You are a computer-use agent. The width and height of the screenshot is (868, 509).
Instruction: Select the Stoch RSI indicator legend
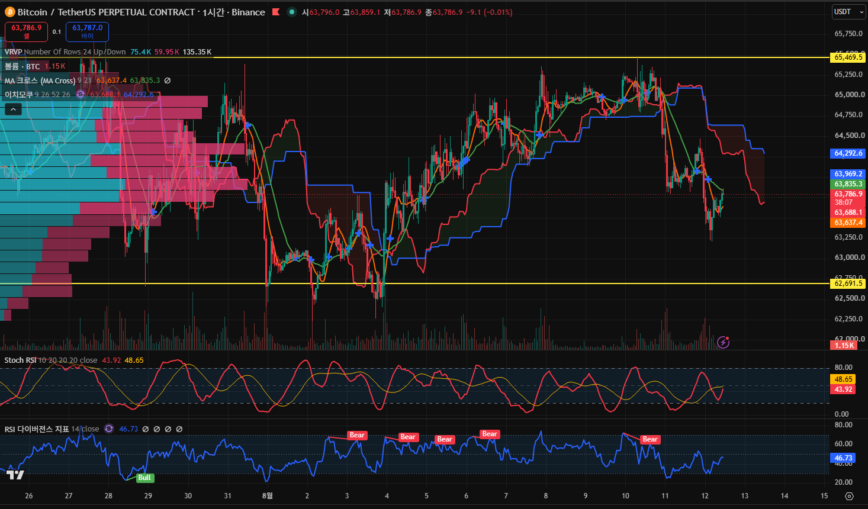tap(20, 360)
